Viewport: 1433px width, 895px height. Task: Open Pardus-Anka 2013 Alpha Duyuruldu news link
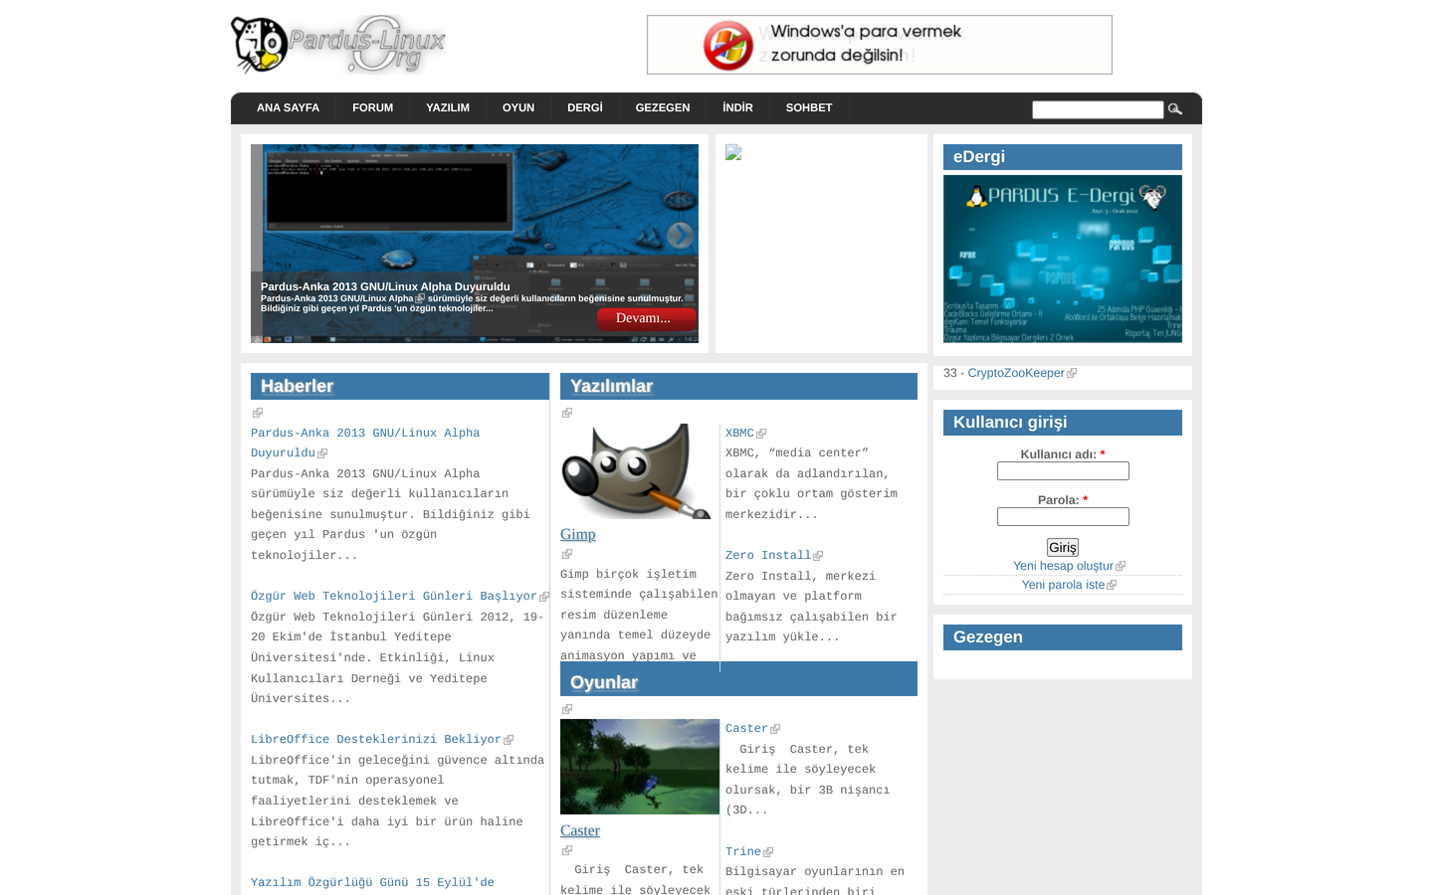pos(365,444)
